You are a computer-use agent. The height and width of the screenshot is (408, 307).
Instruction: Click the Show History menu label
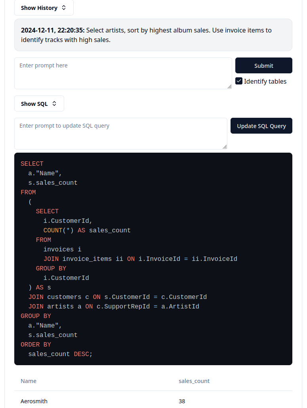(40, 8)
